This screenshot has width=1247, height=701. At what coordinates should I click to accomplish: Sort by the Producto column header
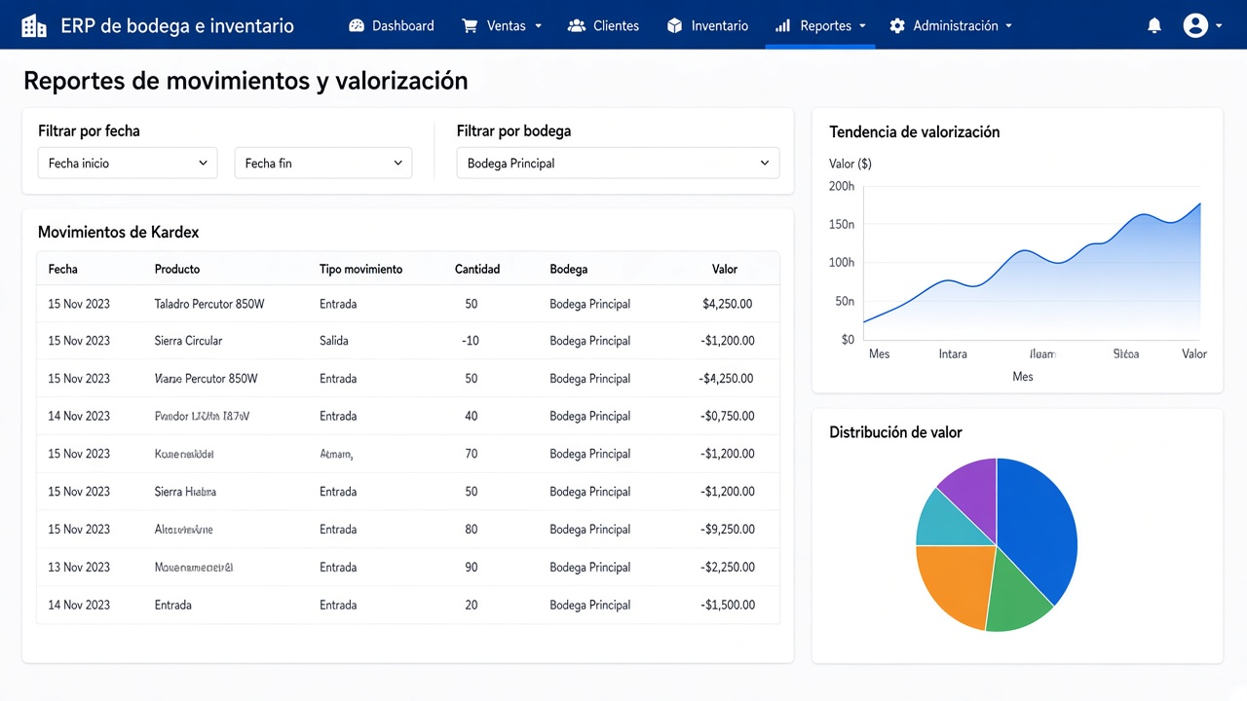coord(177,269)
